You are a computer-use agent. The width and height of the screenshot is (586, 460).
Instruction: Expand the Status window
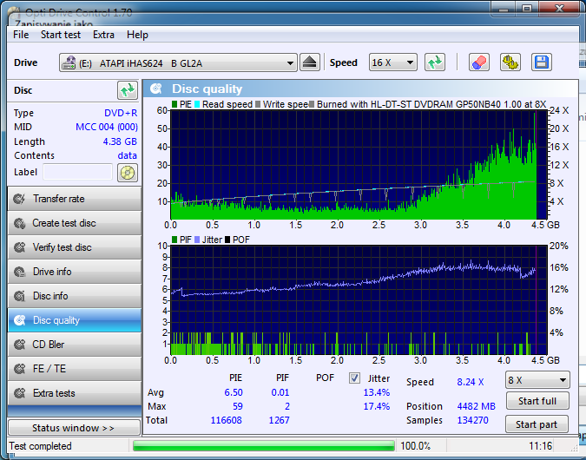click(x=74, y=428)
